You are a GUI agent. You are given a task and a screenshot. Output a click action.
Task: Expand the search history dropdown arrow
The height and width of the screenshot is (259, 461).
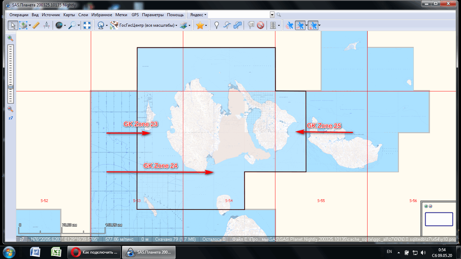272,15
